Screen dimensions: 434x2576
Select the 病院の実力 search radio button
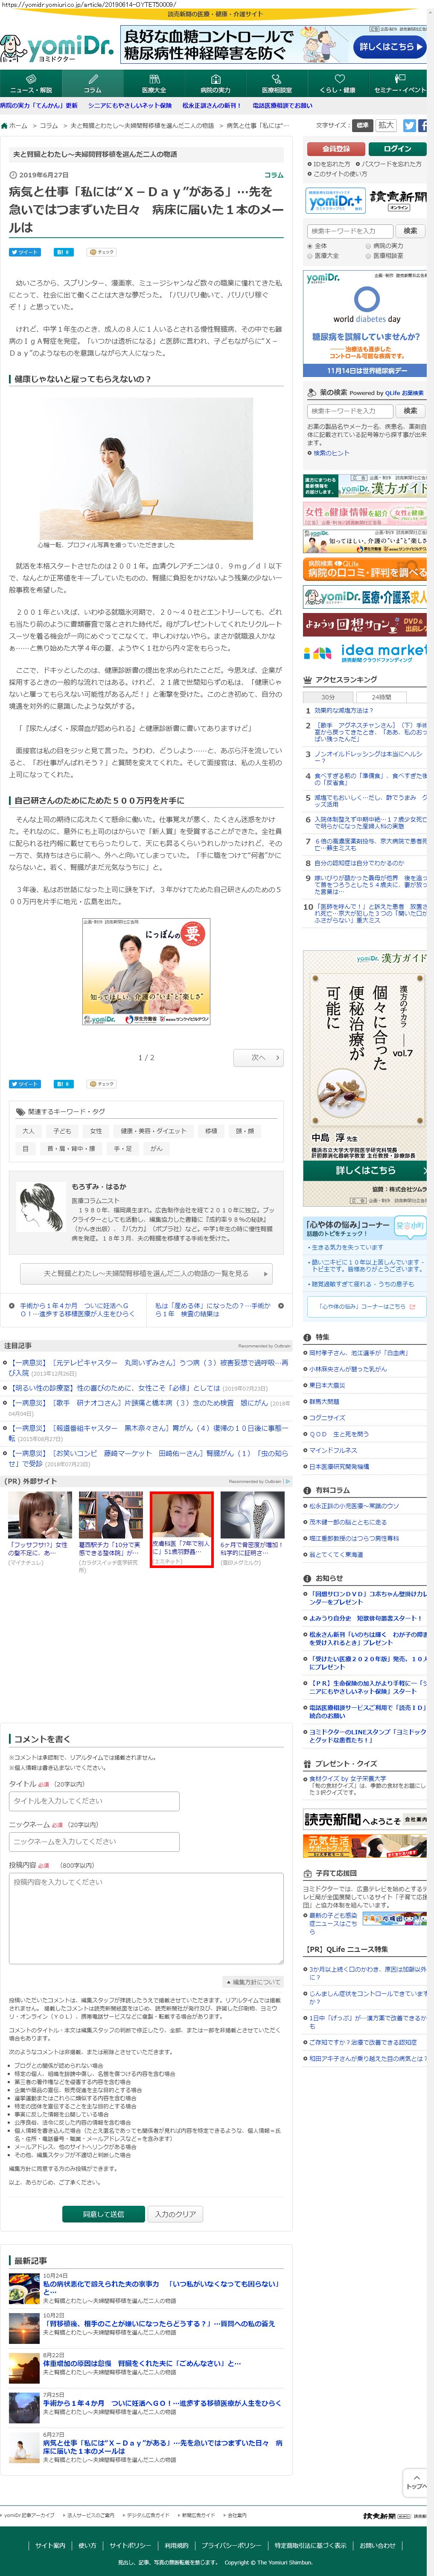point(369,246)
